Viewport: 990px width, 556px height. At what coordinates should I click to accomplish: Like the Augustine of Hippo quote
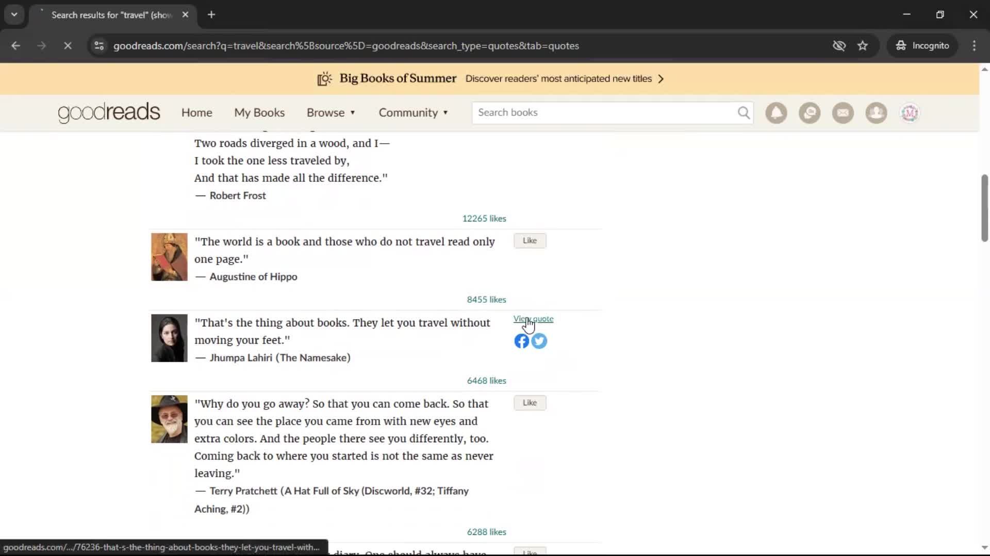tap(530, 240)
